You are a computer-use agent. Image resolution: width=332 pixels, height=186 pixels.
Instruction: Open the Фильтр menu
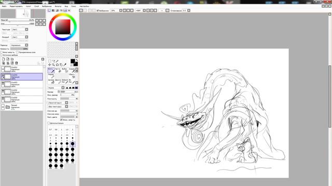[x=58, y=6]
